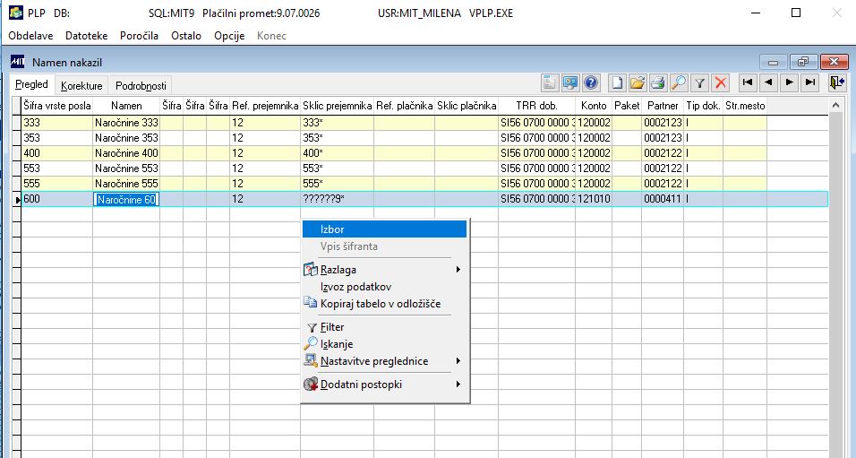Click the table scrollbar up arrow
The image size is (856, 458).
pyautogui.click(x=835, y=104)
